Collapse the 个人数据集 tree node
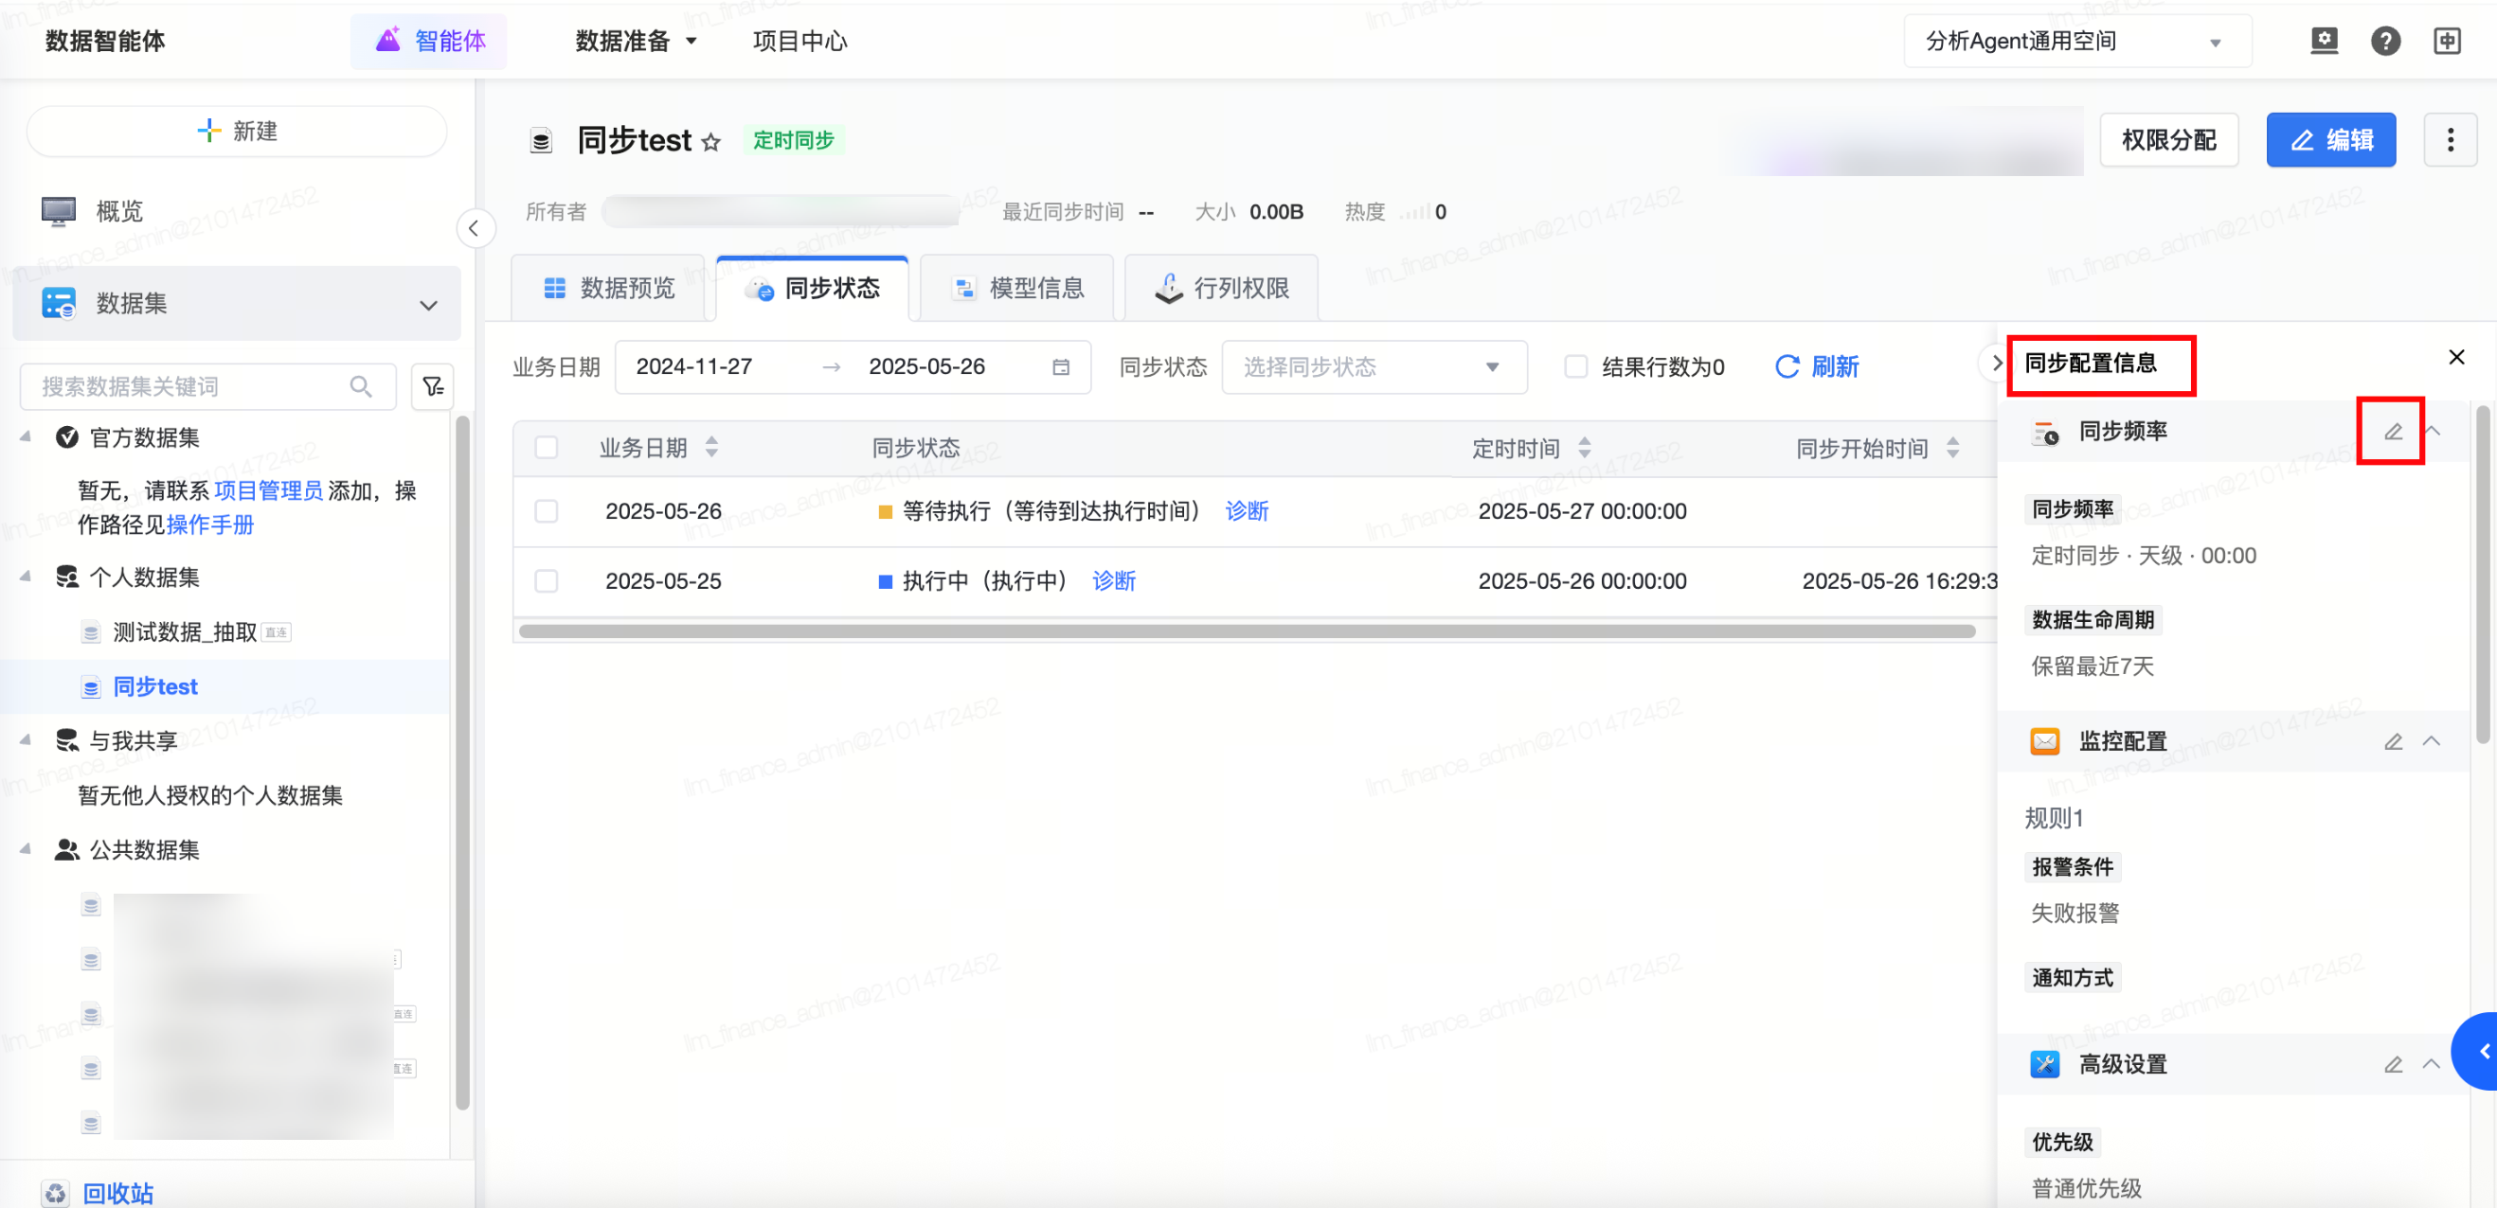 pyautogui.click(x=27, y=577)
